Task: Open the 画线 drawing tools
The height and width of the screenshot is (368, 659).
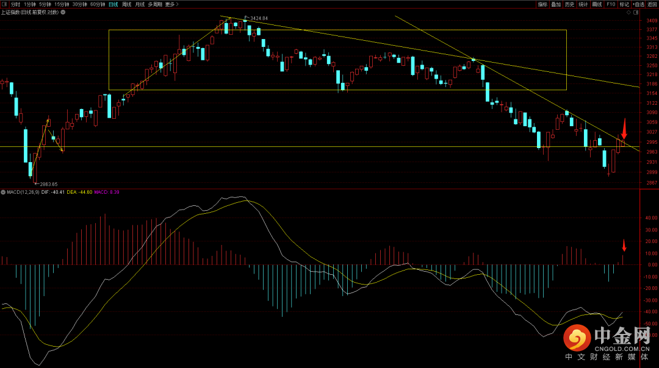Action: 597,4
